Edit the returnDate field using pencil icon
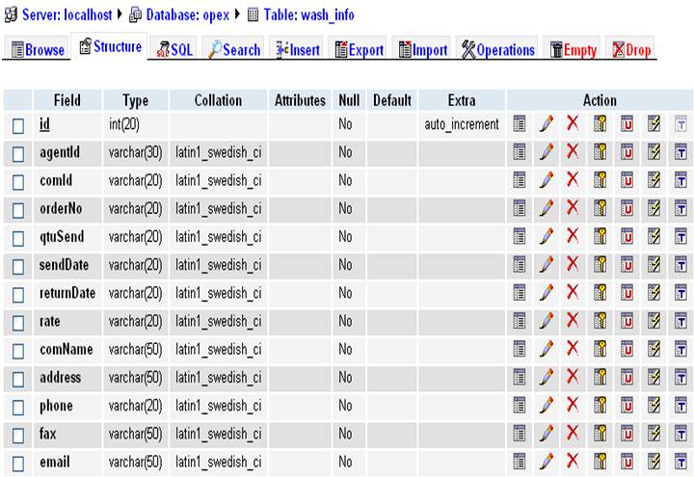 (x=546, y=293)
